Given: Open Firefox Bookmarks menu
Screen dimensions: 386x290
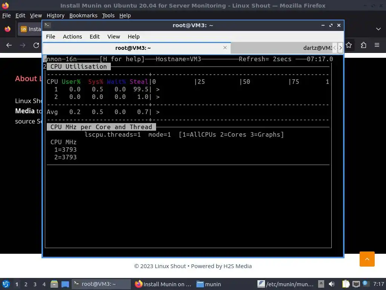Looking at the screenshot, I should pyautogui.click(x=83, y=15).
